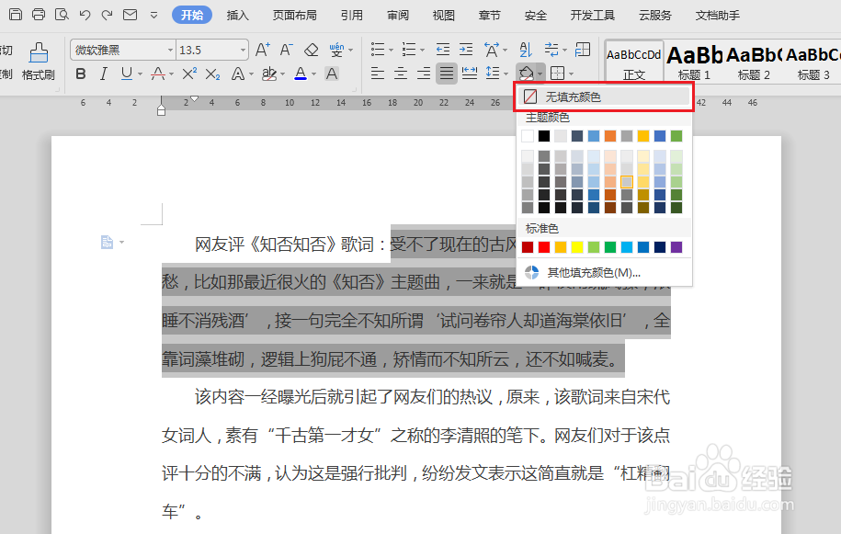
Task: Expand the font color dropdown arrow
Action: [314, 74]
